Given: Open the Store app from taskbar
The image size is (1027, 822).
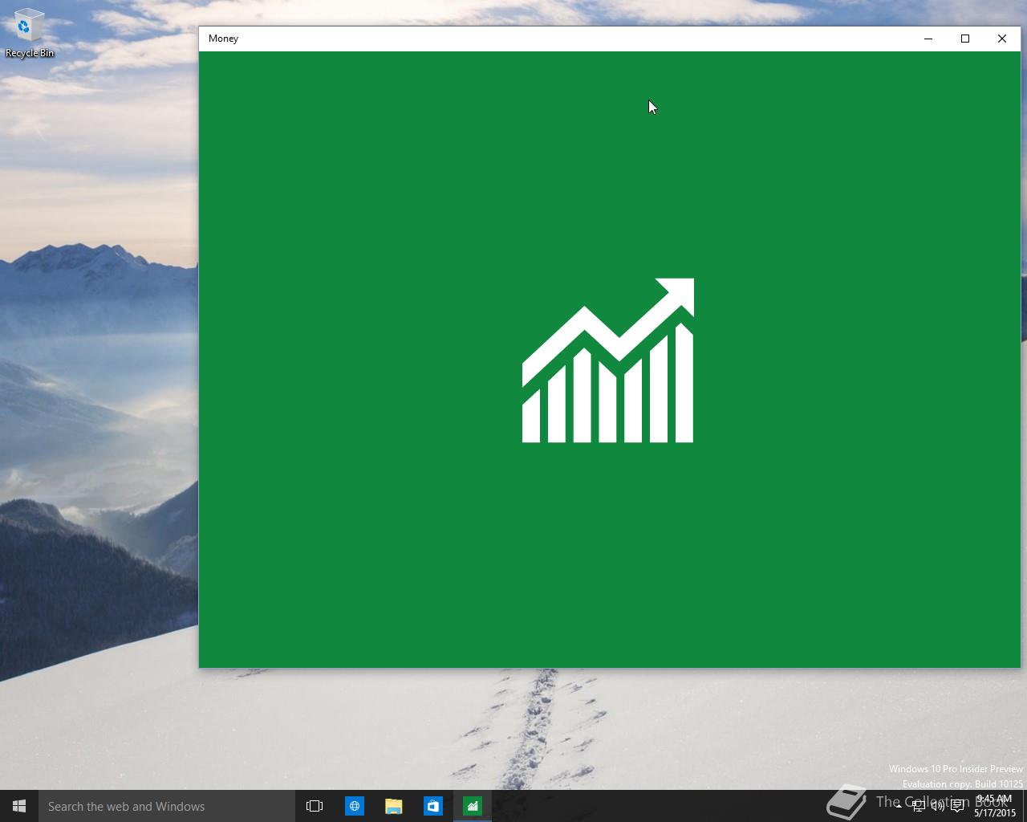Looking at the screenshot, I should click(x=432, y=806).
